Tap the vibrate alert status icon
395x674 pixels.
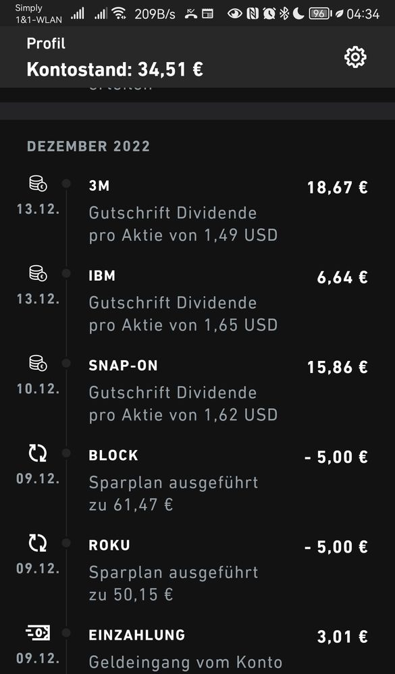tap(190, 12)
